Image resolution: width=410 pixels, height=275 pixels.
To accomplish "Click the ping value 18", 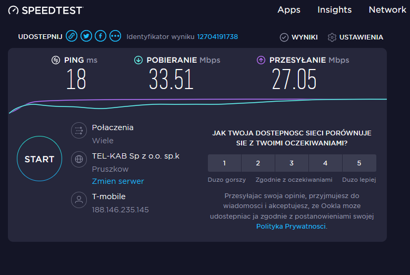I will (76, 79).
